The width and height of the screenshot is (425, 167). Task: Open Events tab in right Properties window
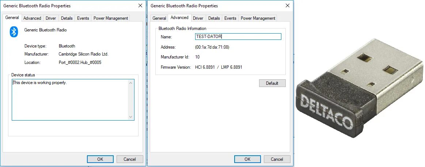[230, 18]
